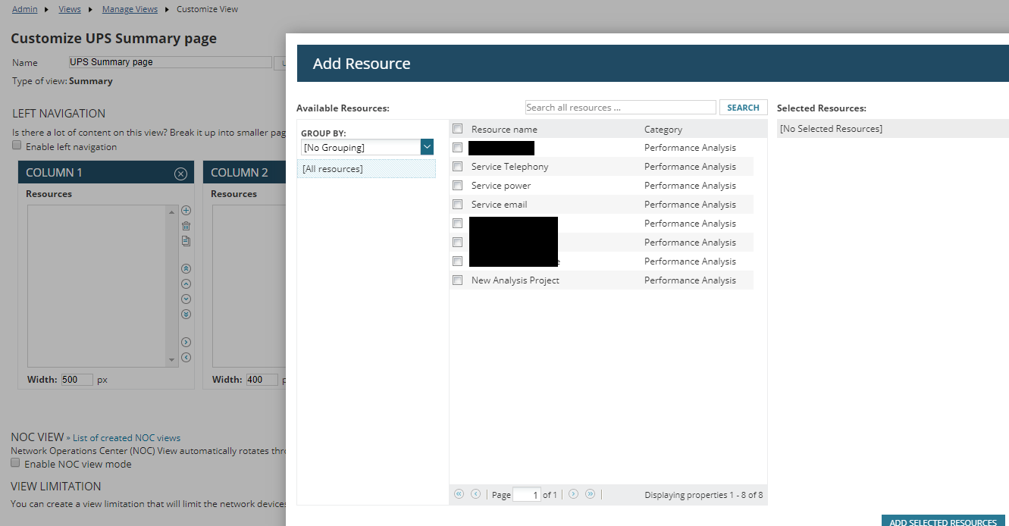The width and height of the screenshot is (1009, 526).
Task: Move resource to bottom with double-down chevron icon
Action: click(186, 315)
